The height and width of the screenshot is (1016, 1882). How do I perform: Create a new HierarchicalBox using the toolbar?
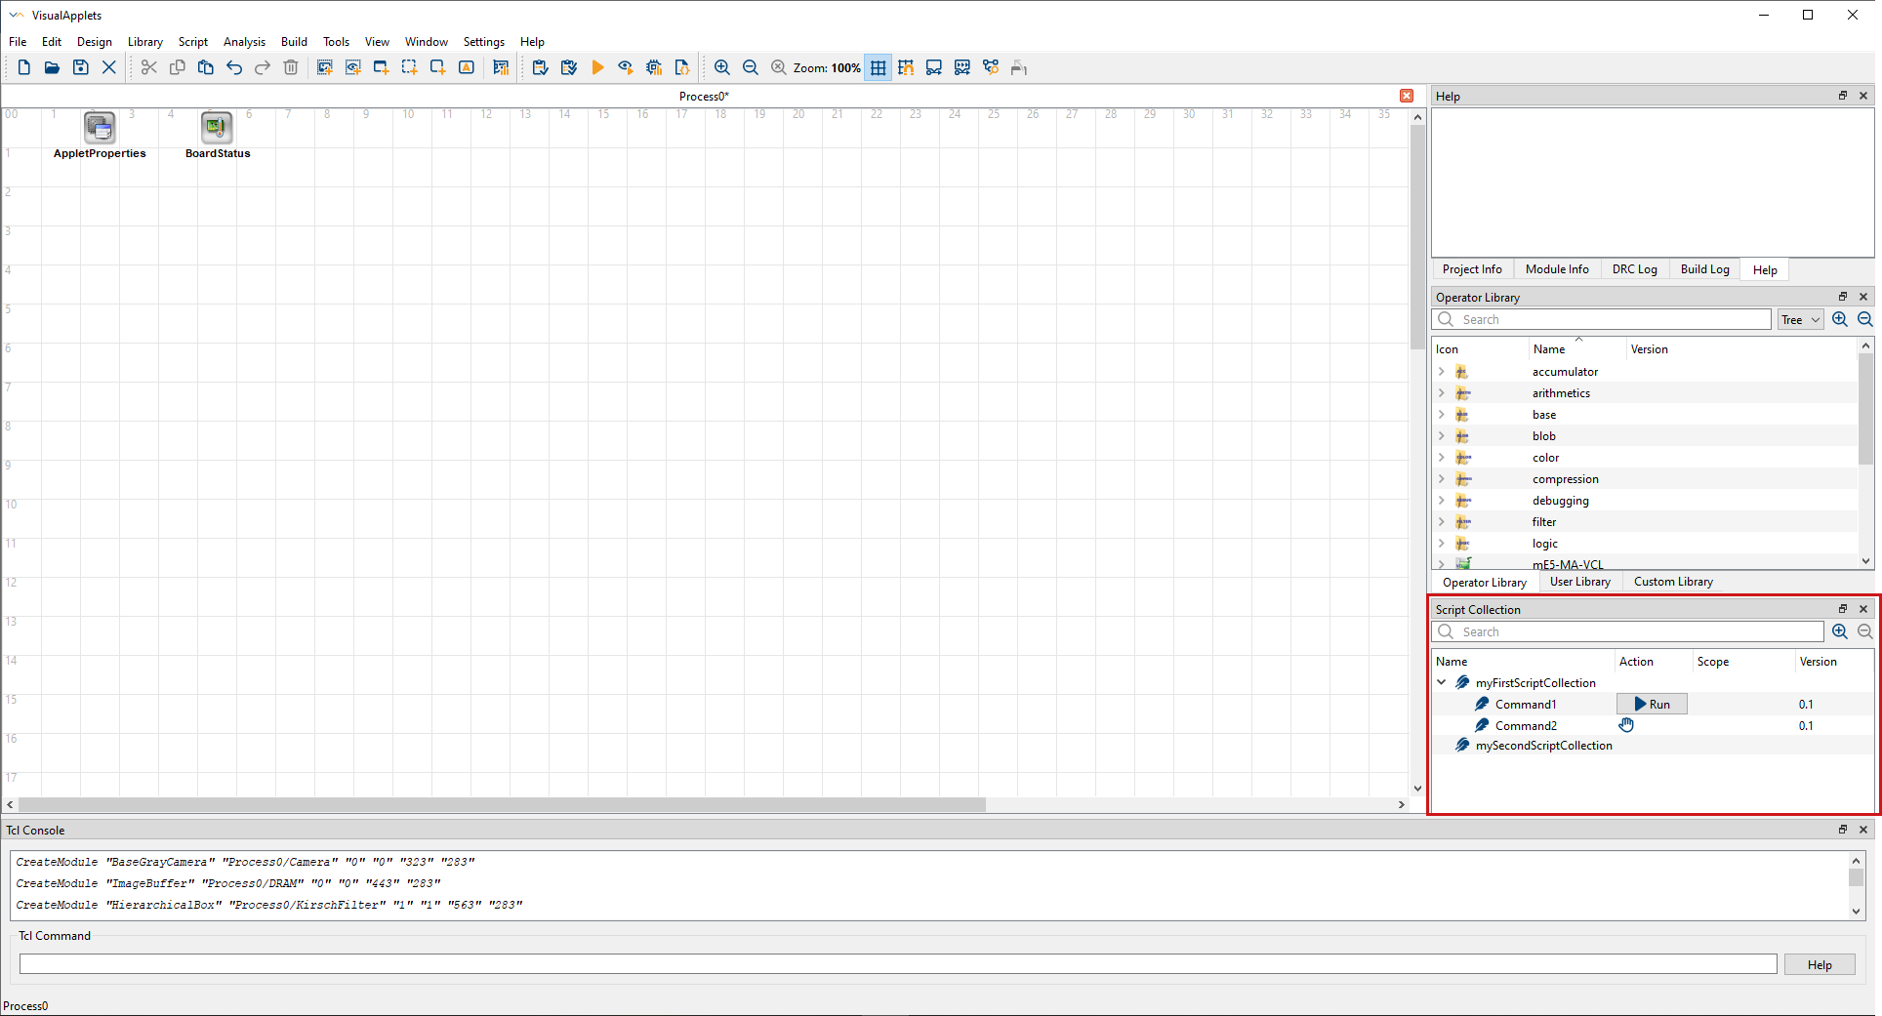point(381,67)
